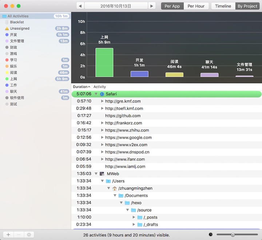Select the Blacklist shield icon

[7, 22]
